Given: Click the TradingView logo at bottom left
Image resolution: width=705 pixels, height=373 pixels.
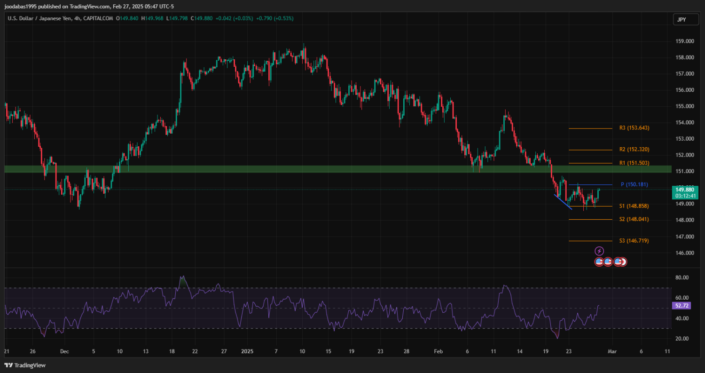Looking at the screenshot, I should click(25, 365).
